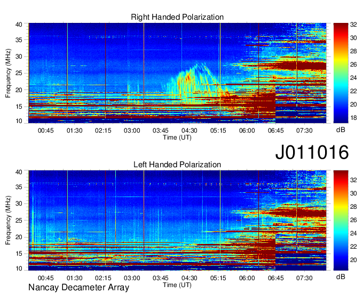Click the 28 dB value on Right Handed colorbar
The image size is (363, 294).
pos(353,51)
